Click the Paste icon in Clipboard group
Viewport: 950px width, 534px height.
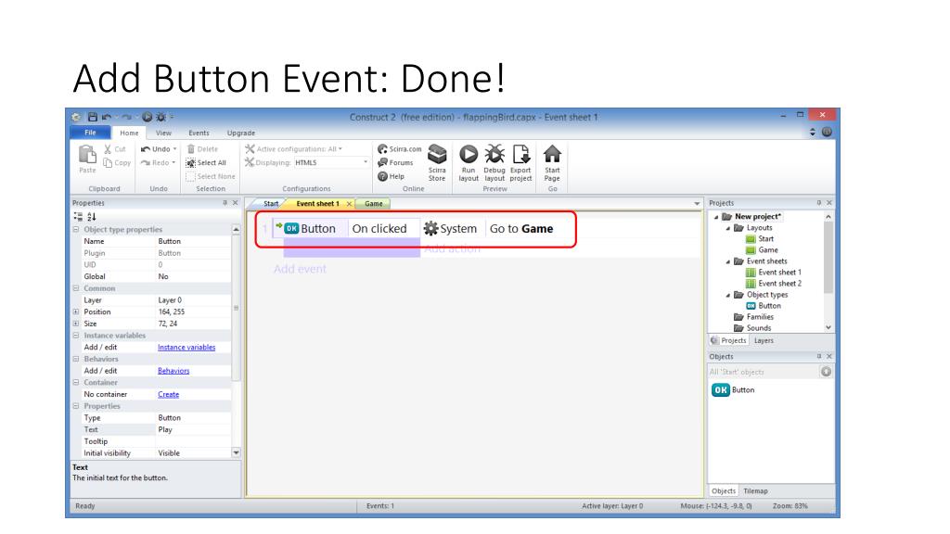[x=87, y=156]
